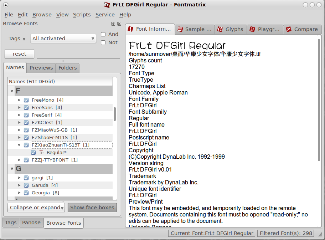Select the bottom Browse Fonts tab
The height and width of the screenshot is (240, 325).
coord(64,223)
